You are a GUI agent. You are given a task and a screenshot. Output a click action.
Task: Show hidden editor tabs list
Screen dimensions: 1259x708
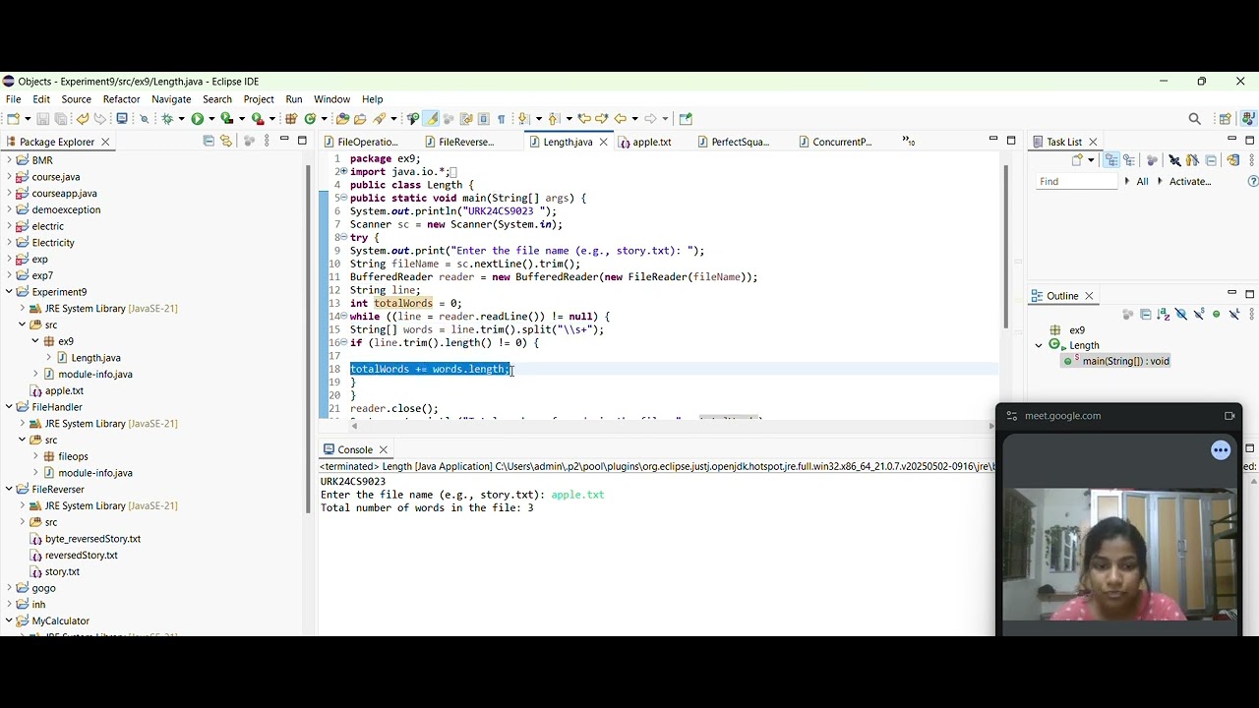(908, 142)
